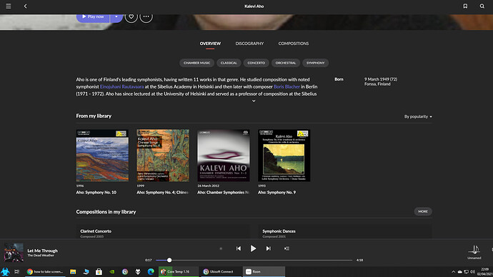
Task: Click the 'Aho: Symphony No. 10' title
Action: (x=96, y=193)
